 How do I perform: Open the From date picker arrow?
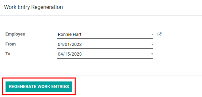(152, 44)
